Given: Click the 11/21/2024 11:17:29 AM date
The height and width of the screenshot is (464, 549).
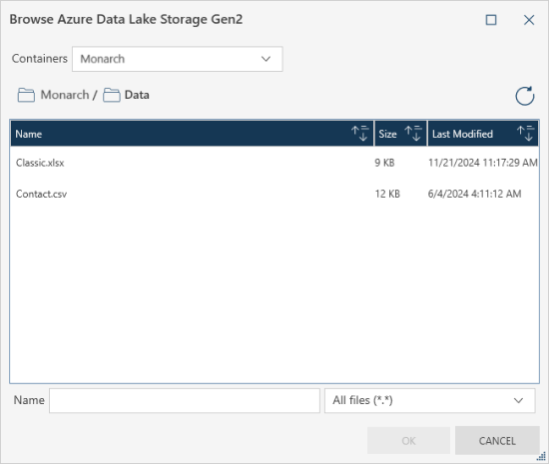Looking at the screenshot, I should click(483, 163).
